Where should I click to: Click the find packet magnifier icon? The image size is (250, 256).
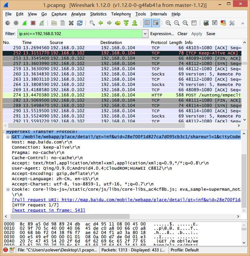[x=92, y=23]
